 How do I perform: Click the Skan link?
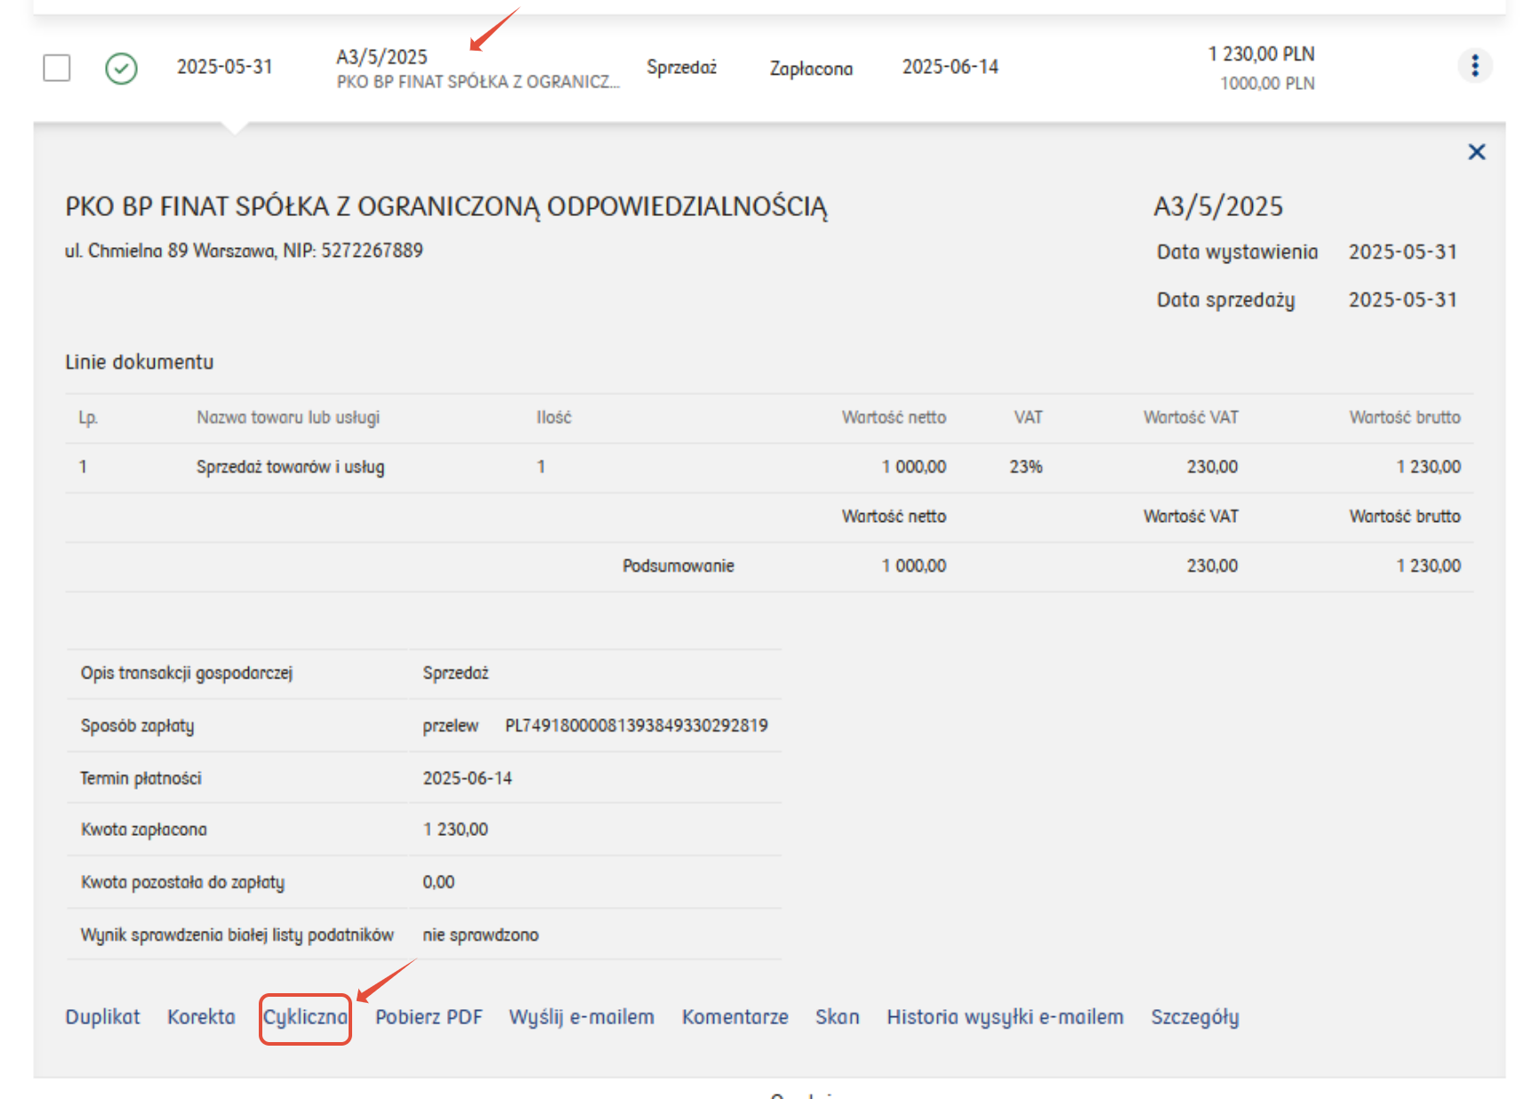point(838,1017)
